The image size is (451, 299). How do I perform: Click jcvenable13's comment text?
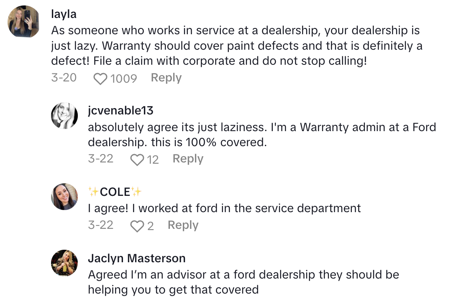tap(261, 134)
